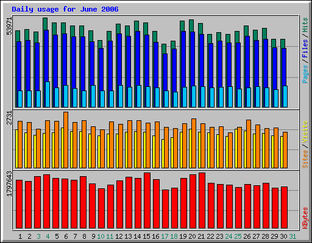
Task: Click day label 21 on the axis
Action: coord(201,236)
